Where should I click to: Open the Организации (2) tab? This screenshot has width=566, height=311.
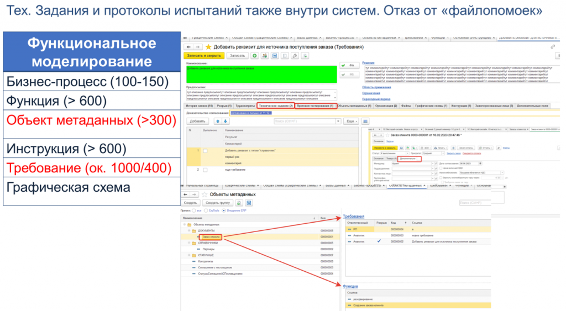[x=386, y=106]
